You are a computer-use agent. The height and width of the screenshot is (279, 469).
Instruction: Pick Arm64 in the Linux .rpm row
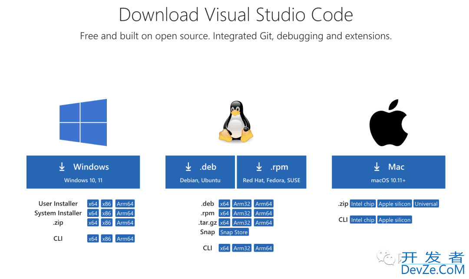pos(264,213)
